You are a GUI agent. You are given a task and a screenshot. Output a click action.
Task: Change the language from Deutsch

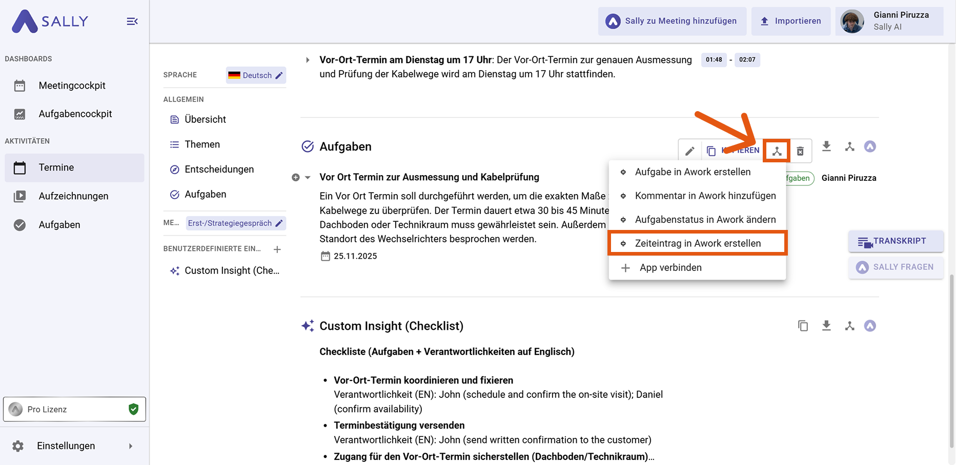[x=256, y=75]
